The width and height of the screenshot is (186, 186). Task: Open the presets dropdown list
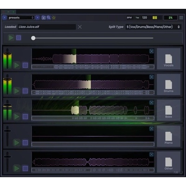[x=21, y=18]
